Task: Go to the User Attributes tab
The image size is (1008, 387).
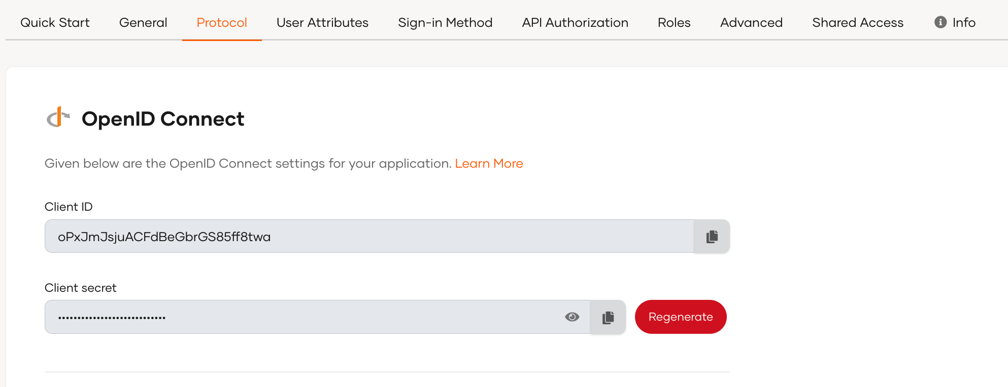Action: [x=322, y=23]
